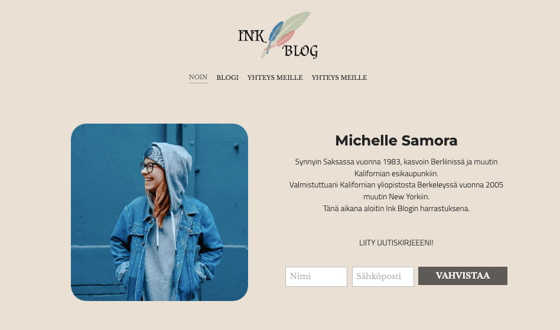Click the INK lettering in the logo
Screen dimensions: 560x330
252,35
